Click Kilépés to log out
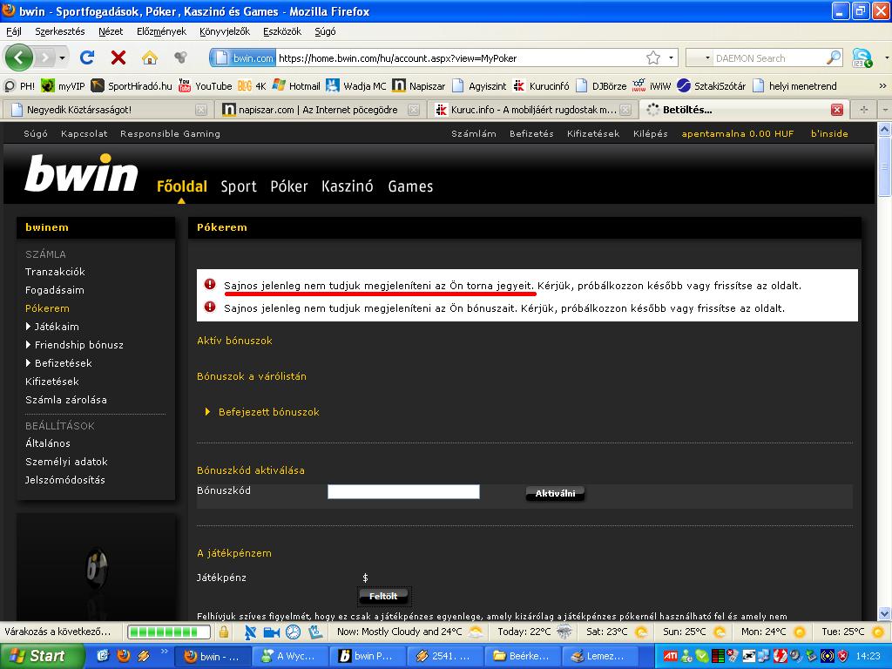The width and height of the screenshot is (892, 669). 650,133
